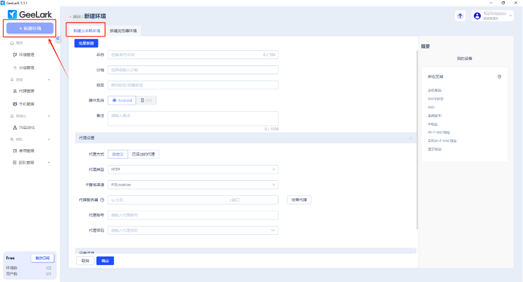Click the 检查代理 button
Image resolution: width=523 pixels, height=282 pixels.
coord(299,200)
